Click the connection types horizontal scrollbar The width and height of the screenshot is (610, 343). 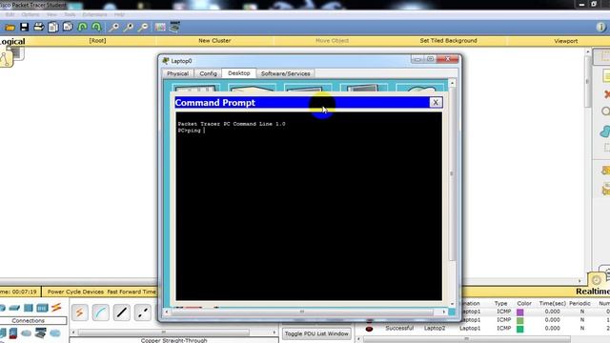[x=173, y=333]
